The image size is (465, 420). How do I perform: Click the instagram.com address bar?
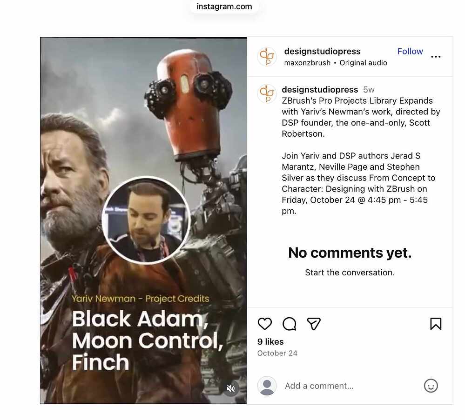tap(224, 7)
